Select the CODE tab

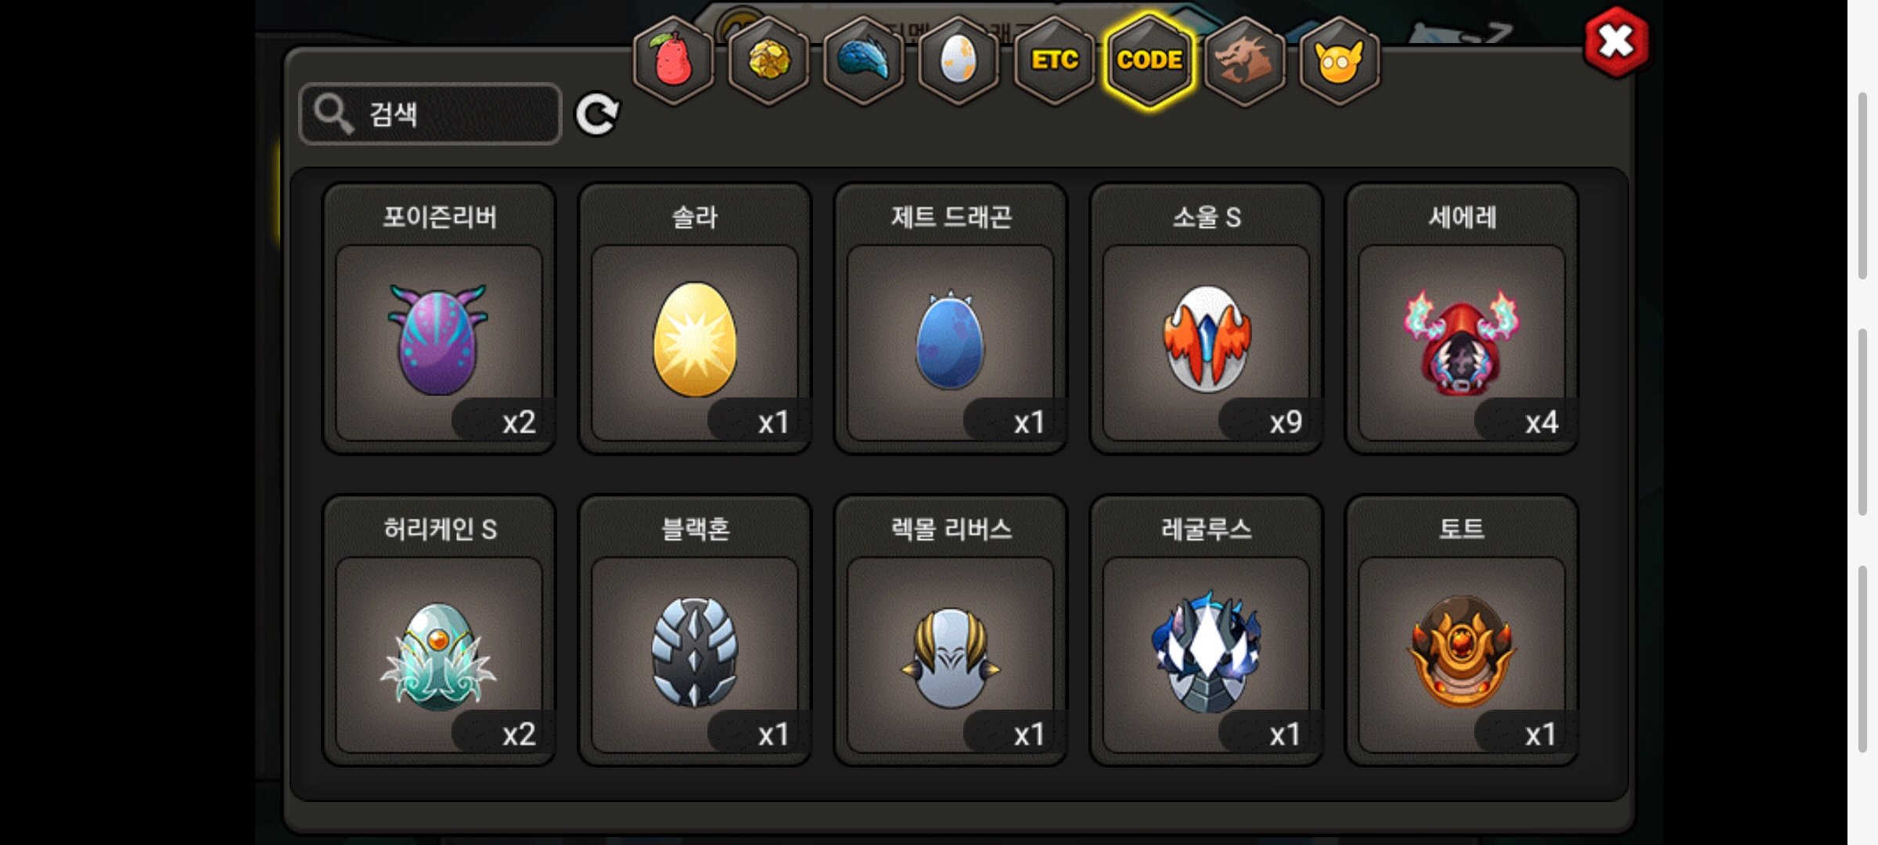1149,60
